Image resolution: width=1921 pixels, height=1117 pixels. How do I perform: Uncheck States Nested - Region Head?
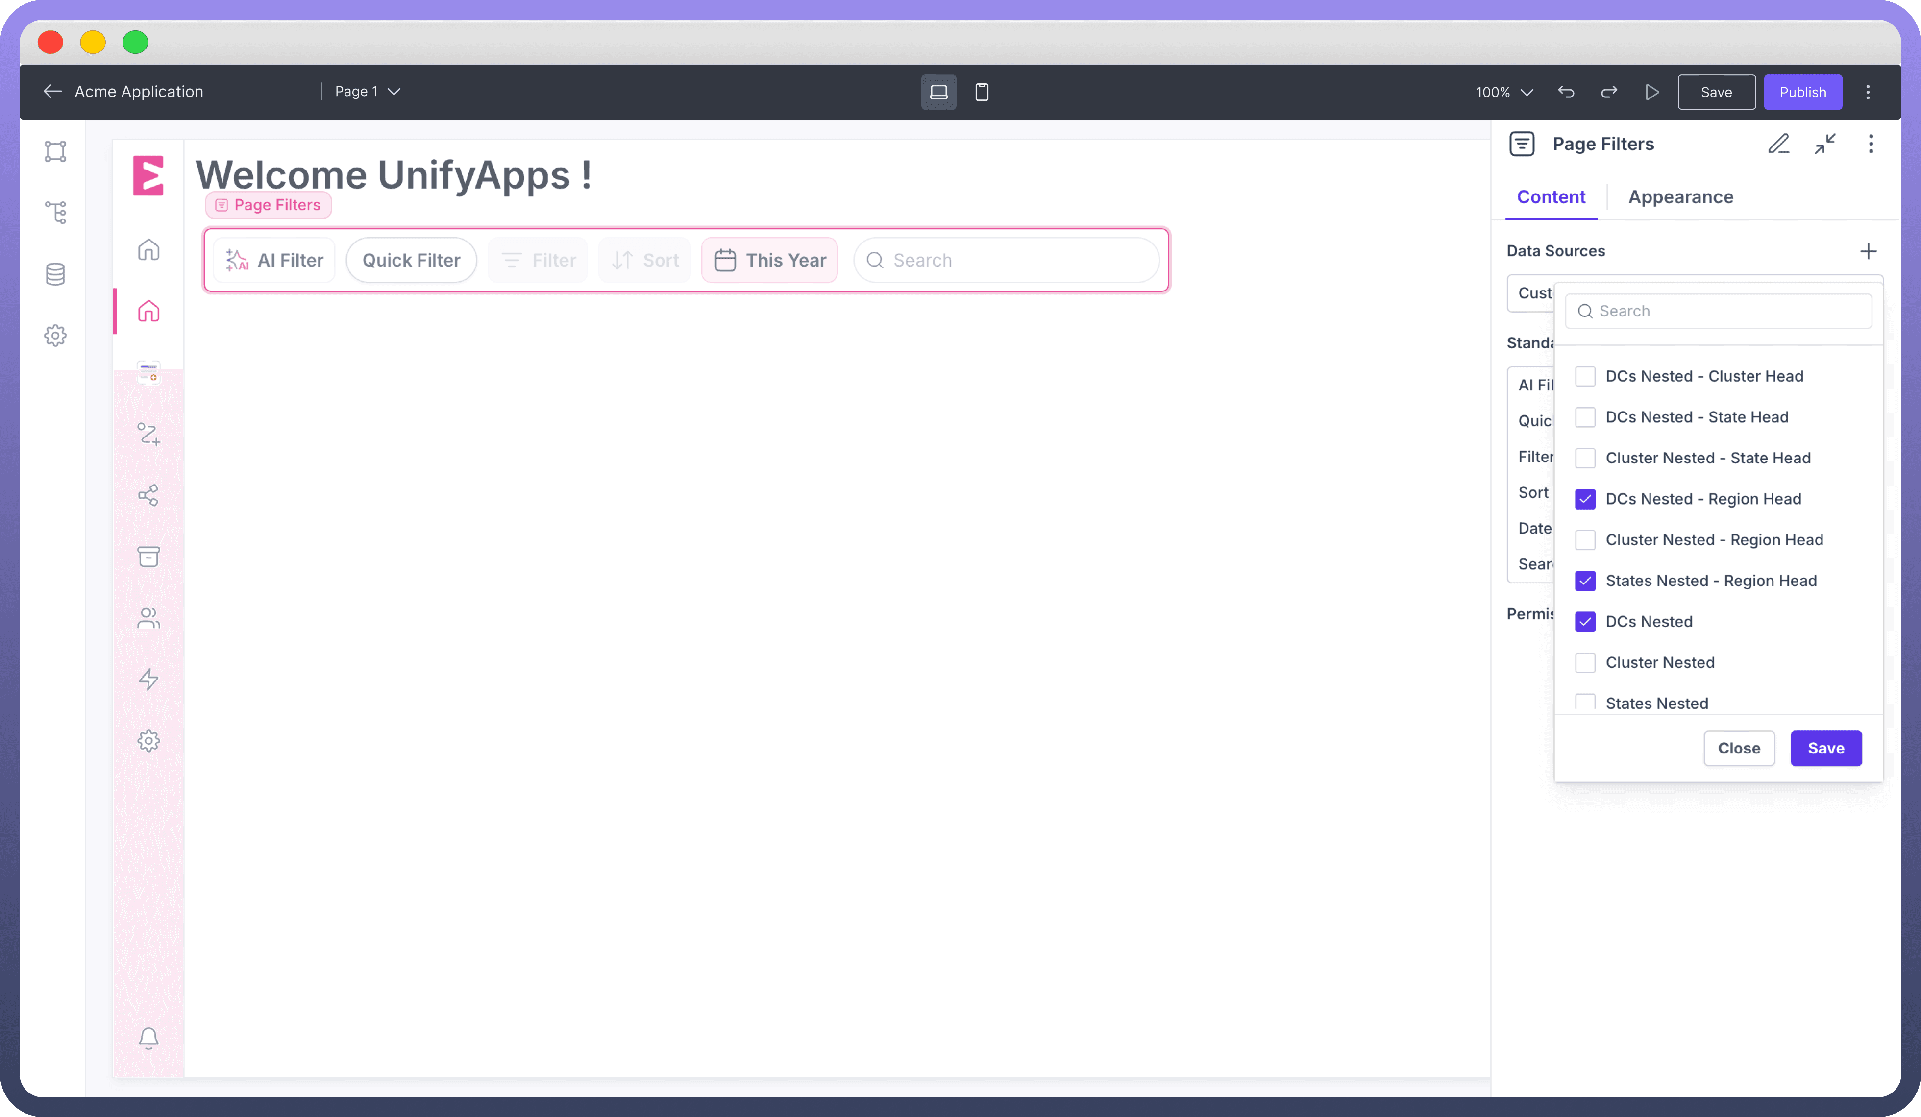point(1585,581)
